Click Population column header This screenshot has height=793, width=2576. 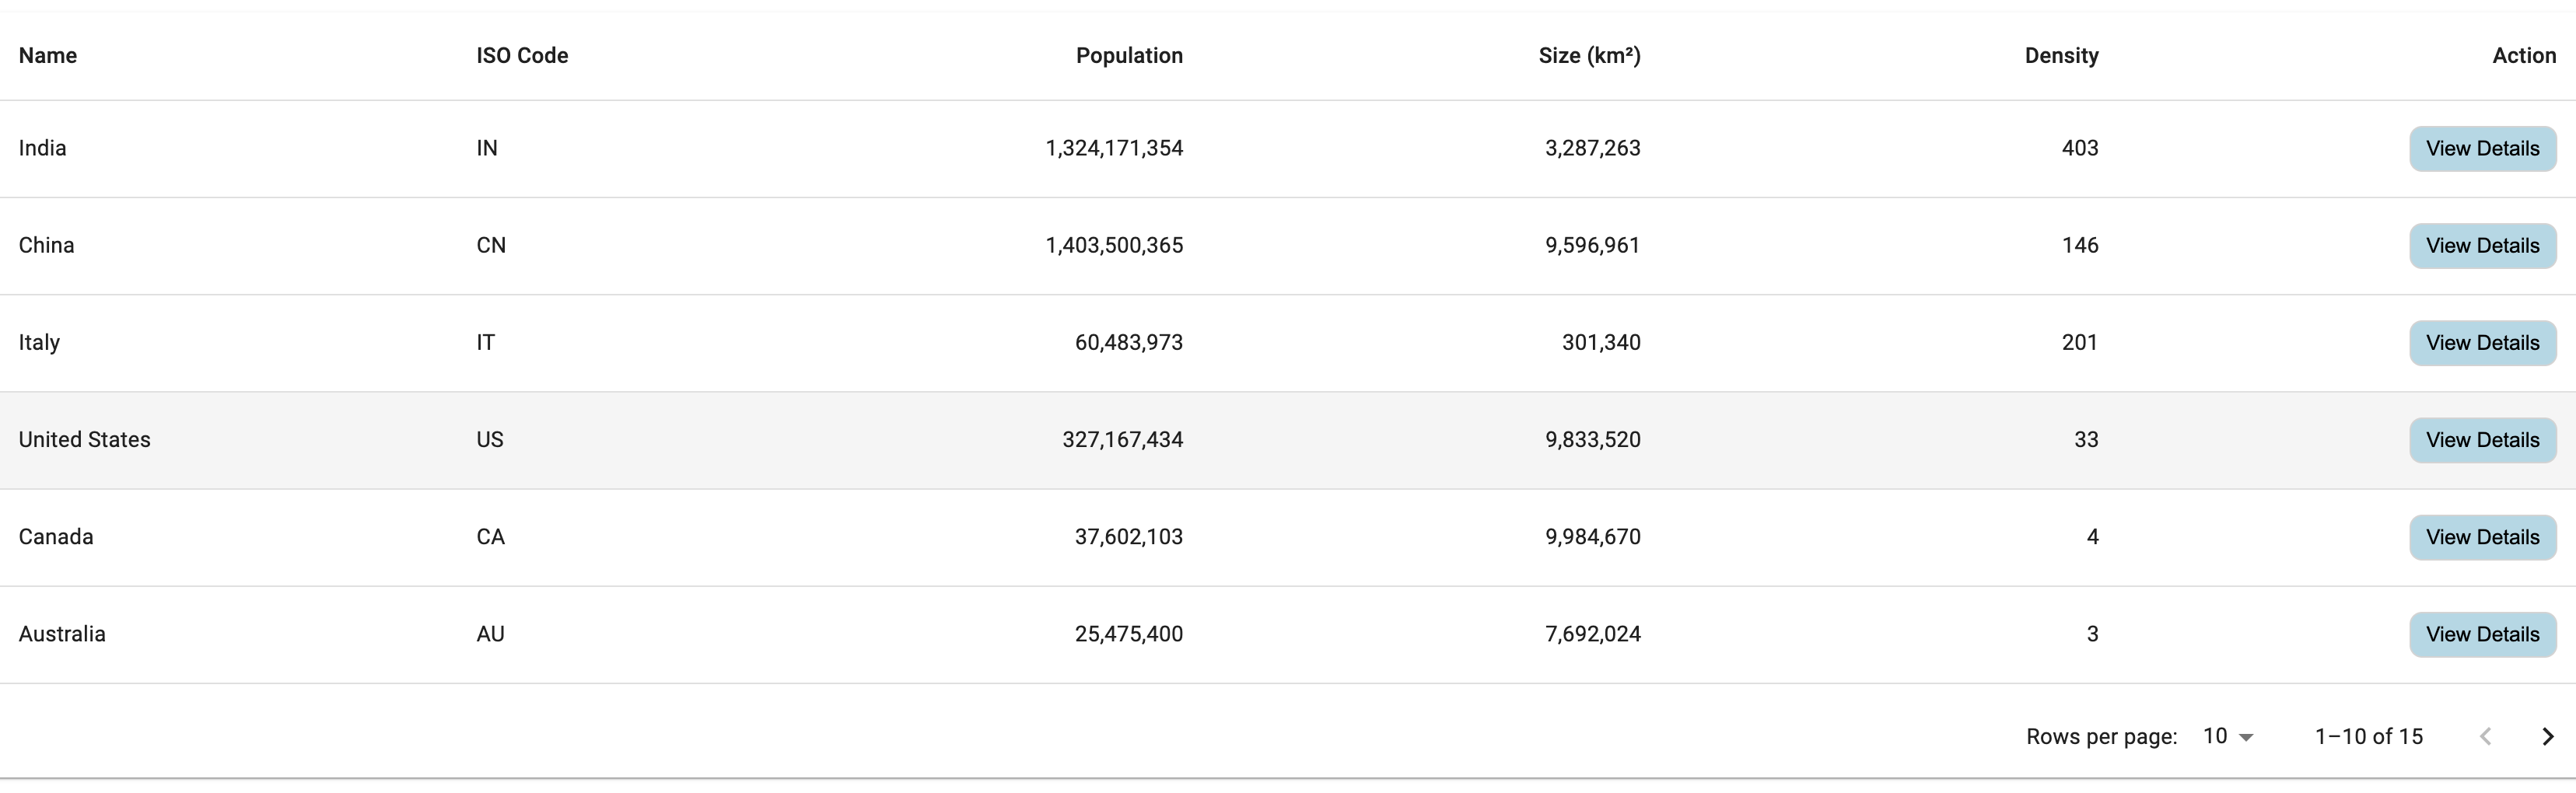coord(1129,56)
